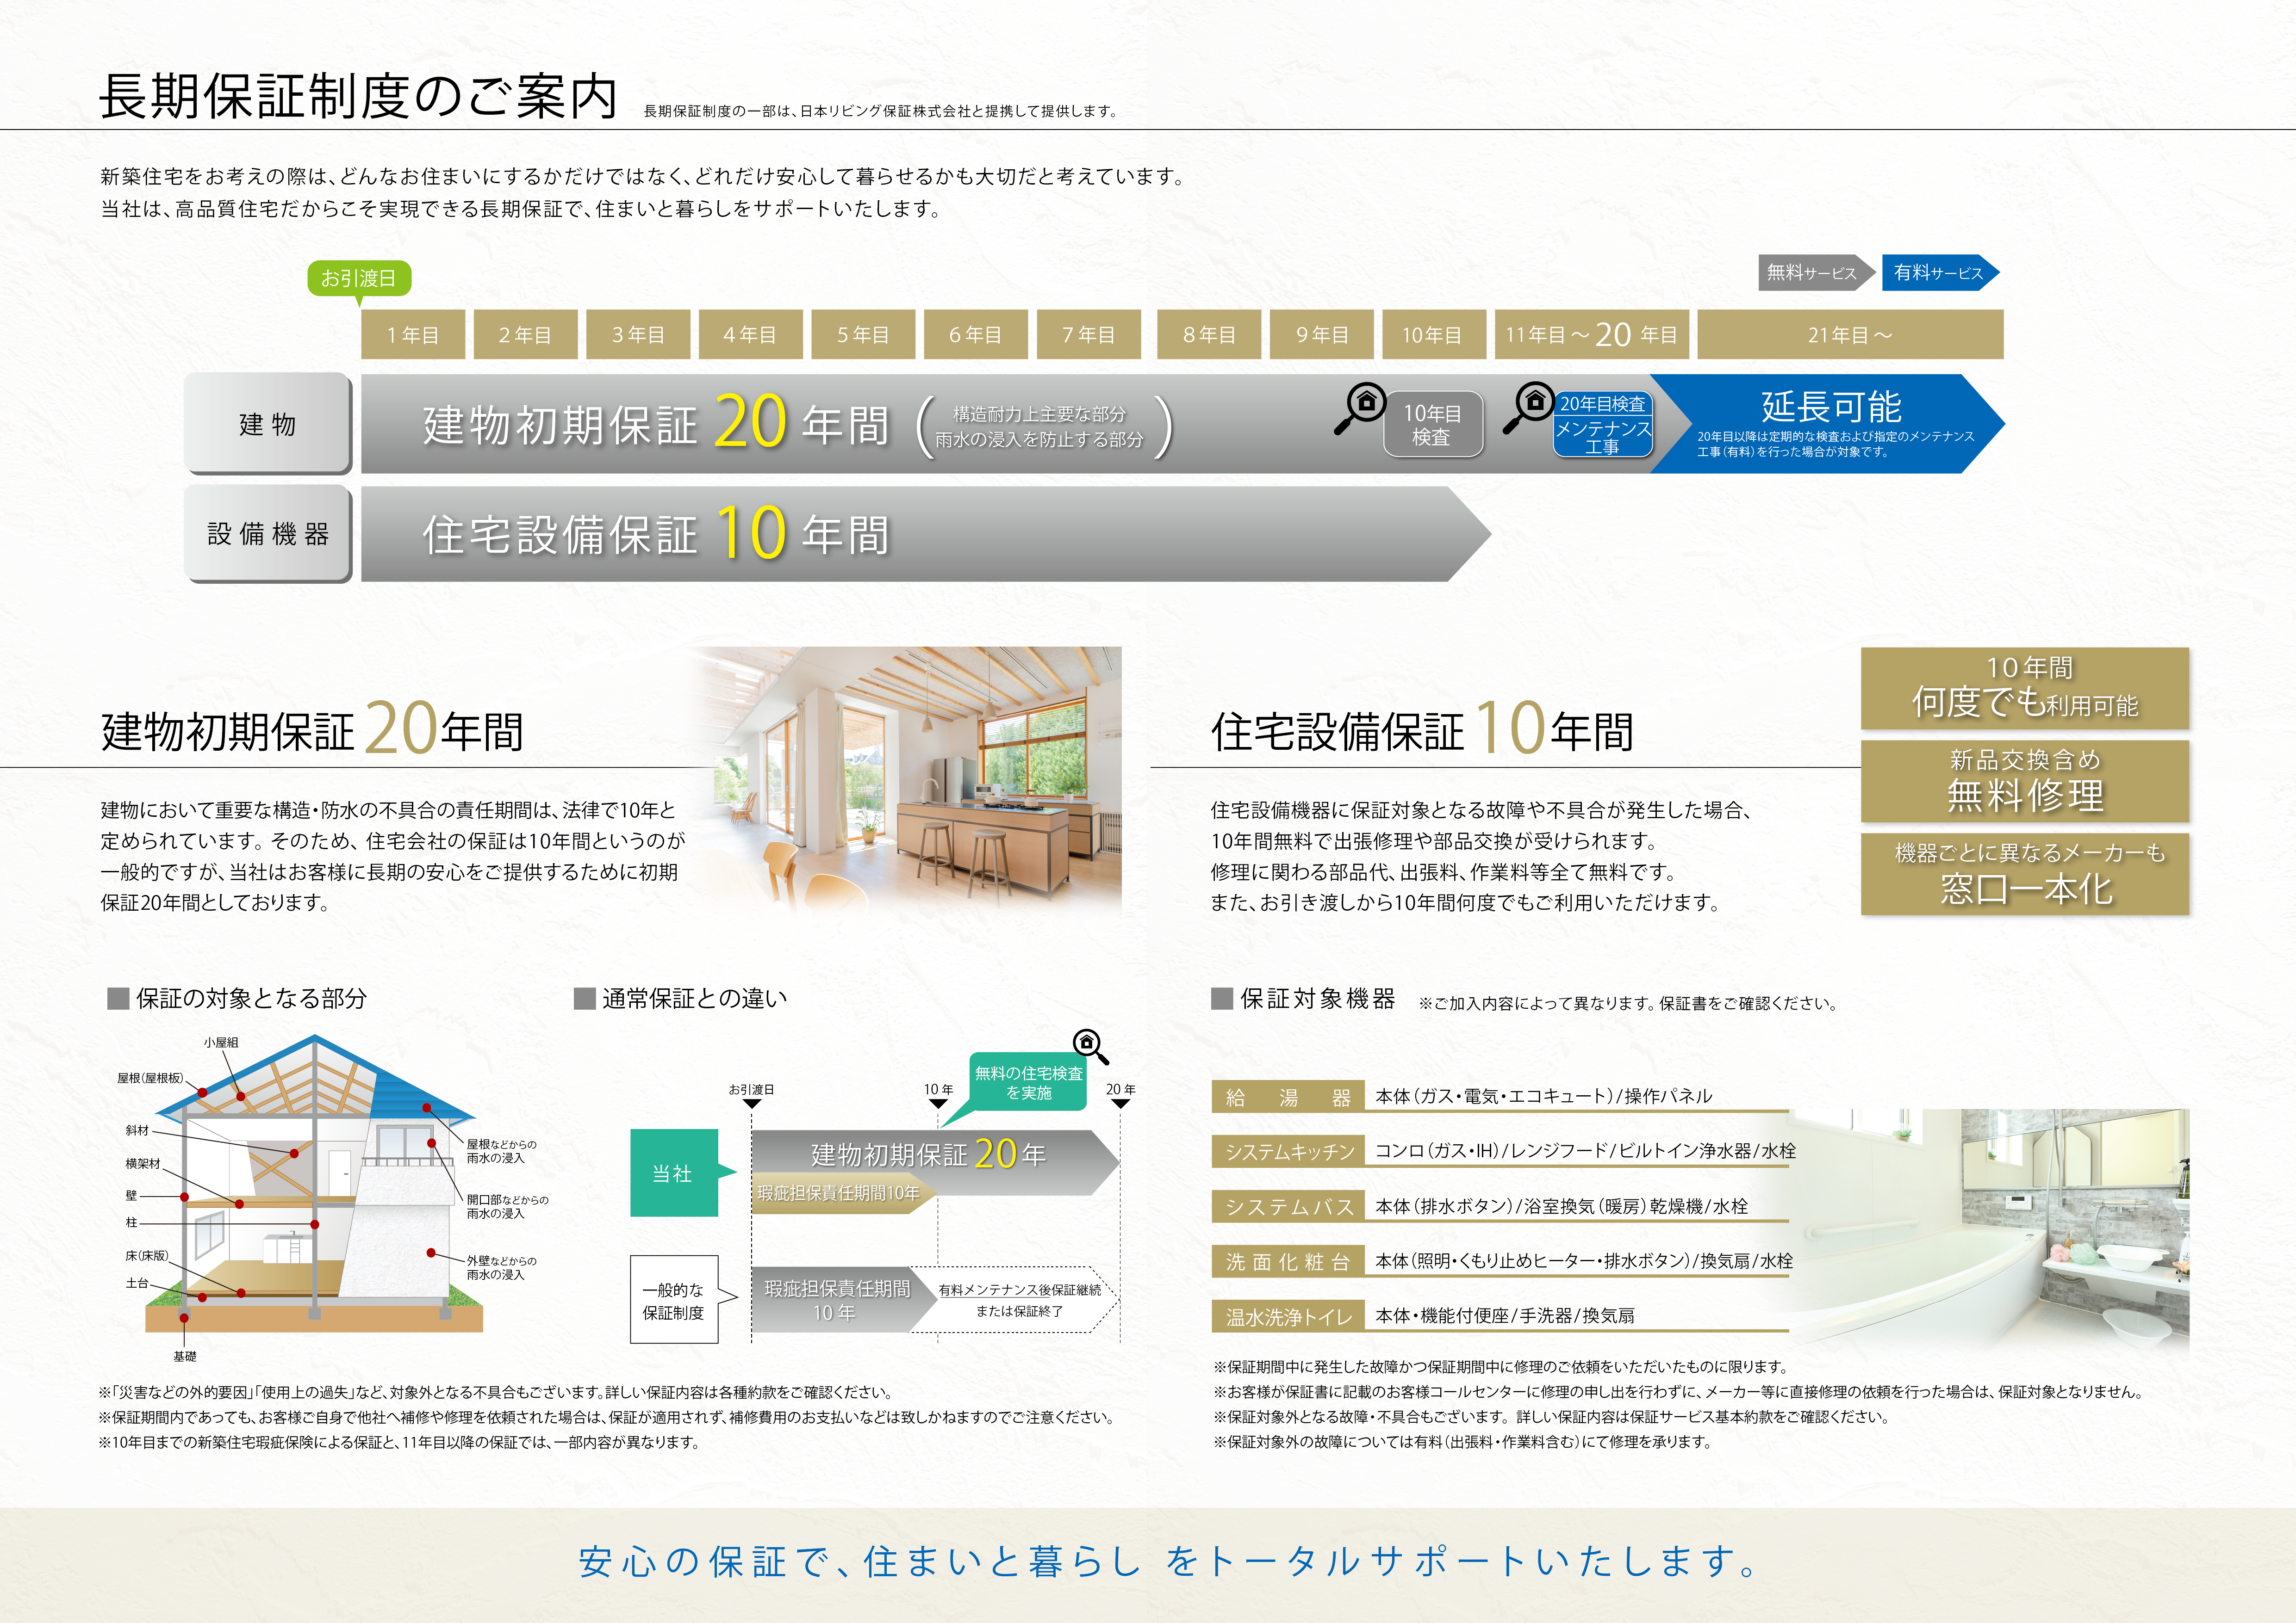
Task: Click the 21年目〜 timeline cell
Action: point(1849,335)
